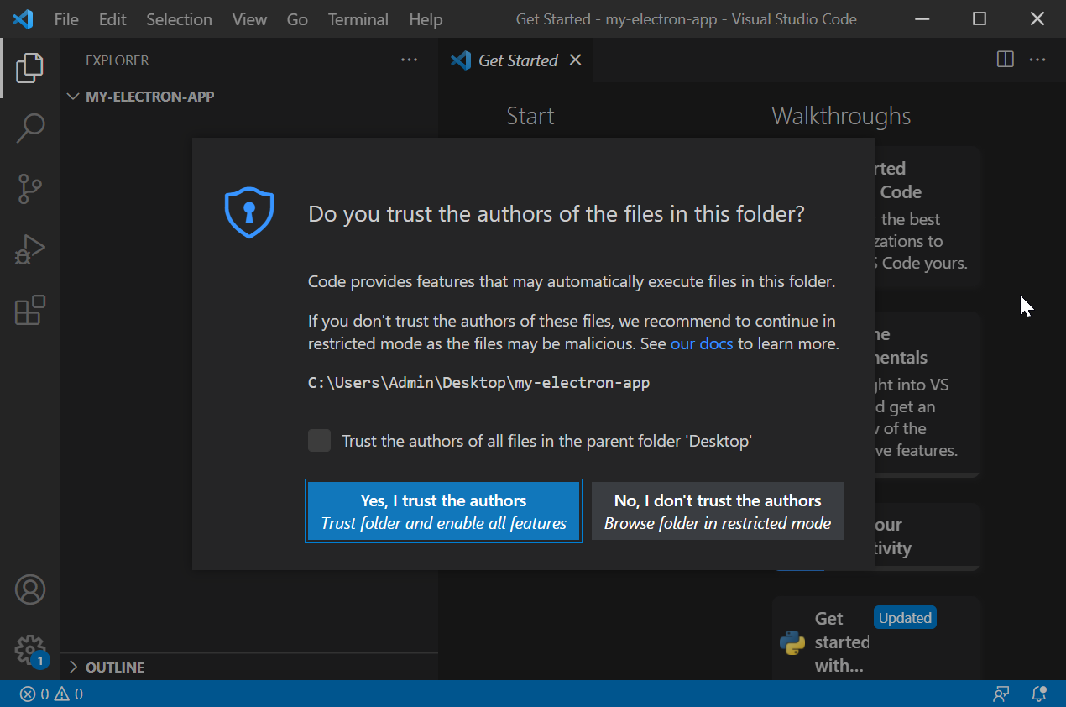The width and height of the screenshot is (1066, 707).
Task: Click the VS Code logo in title bar
Action: pos(23,18)
